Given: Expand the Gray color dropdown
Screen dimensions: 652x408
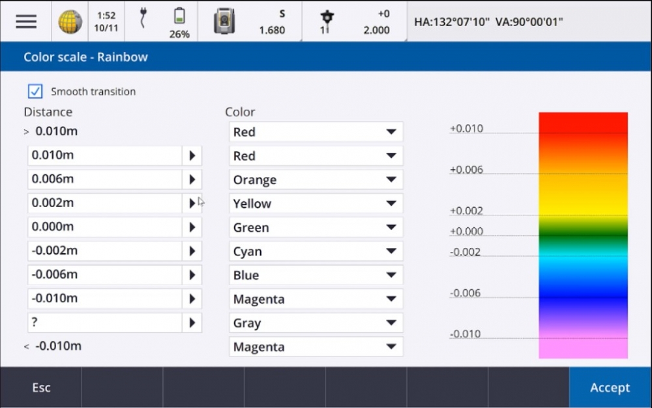Looking at the screenshot, I should pos(316,323).
